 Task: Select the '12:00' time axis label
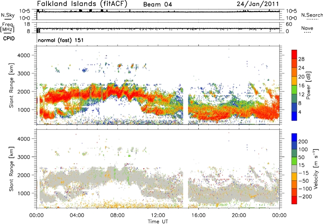pyautogui.click(x=158, y=216)
